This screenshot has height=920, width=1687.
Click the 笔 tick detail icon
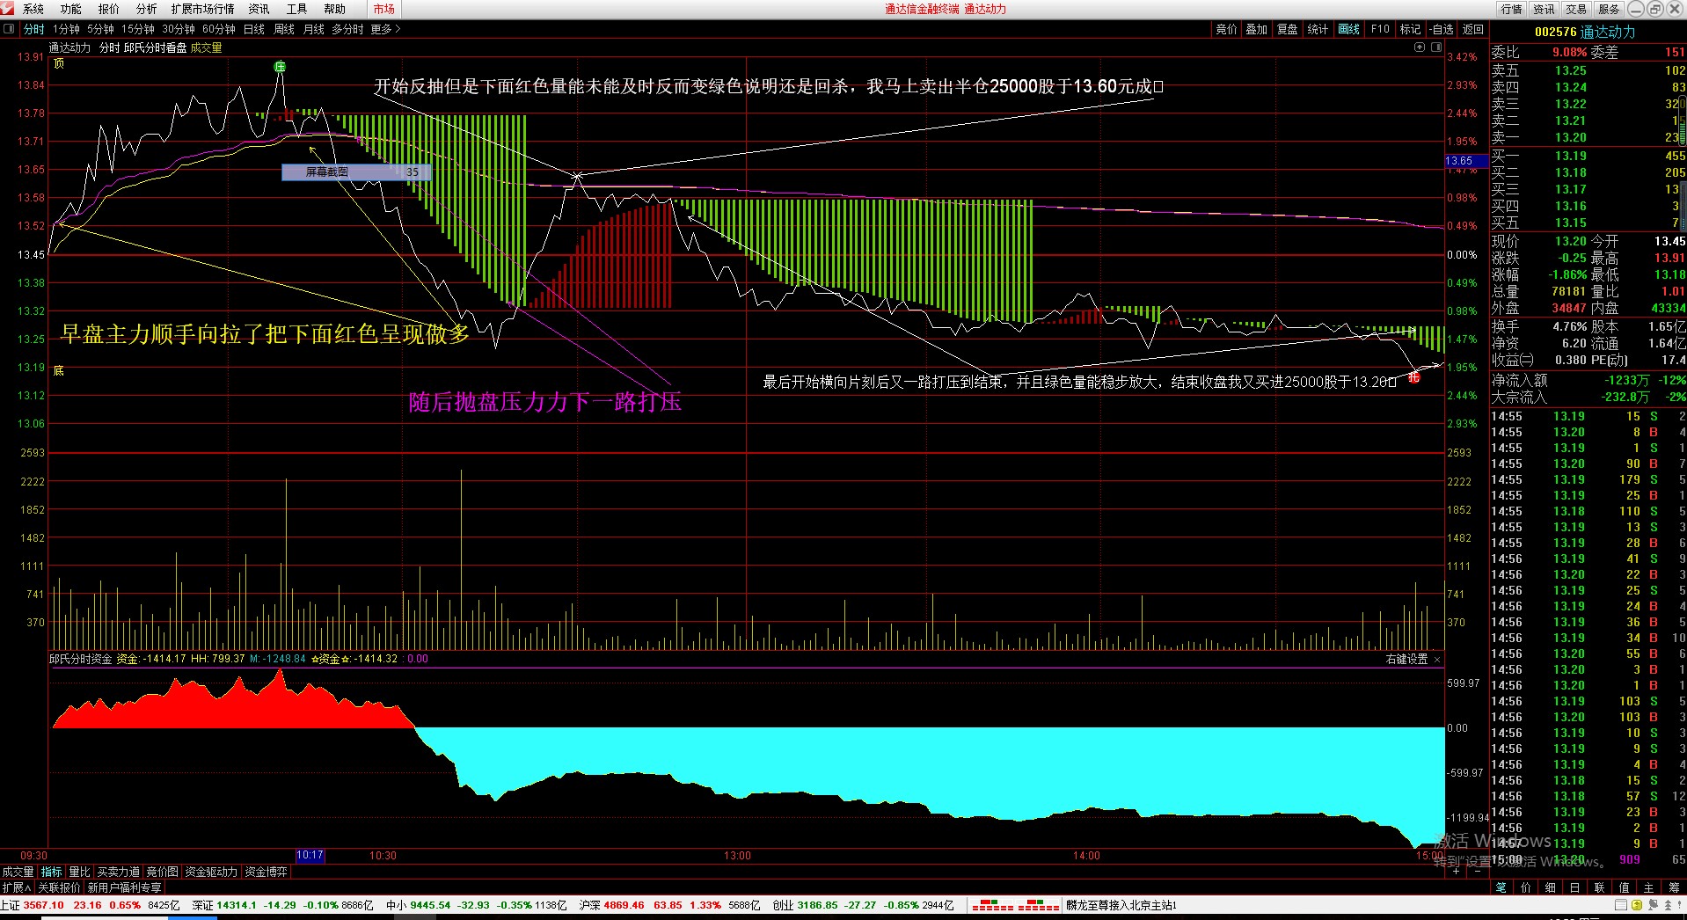click(x=1501, y=887)
